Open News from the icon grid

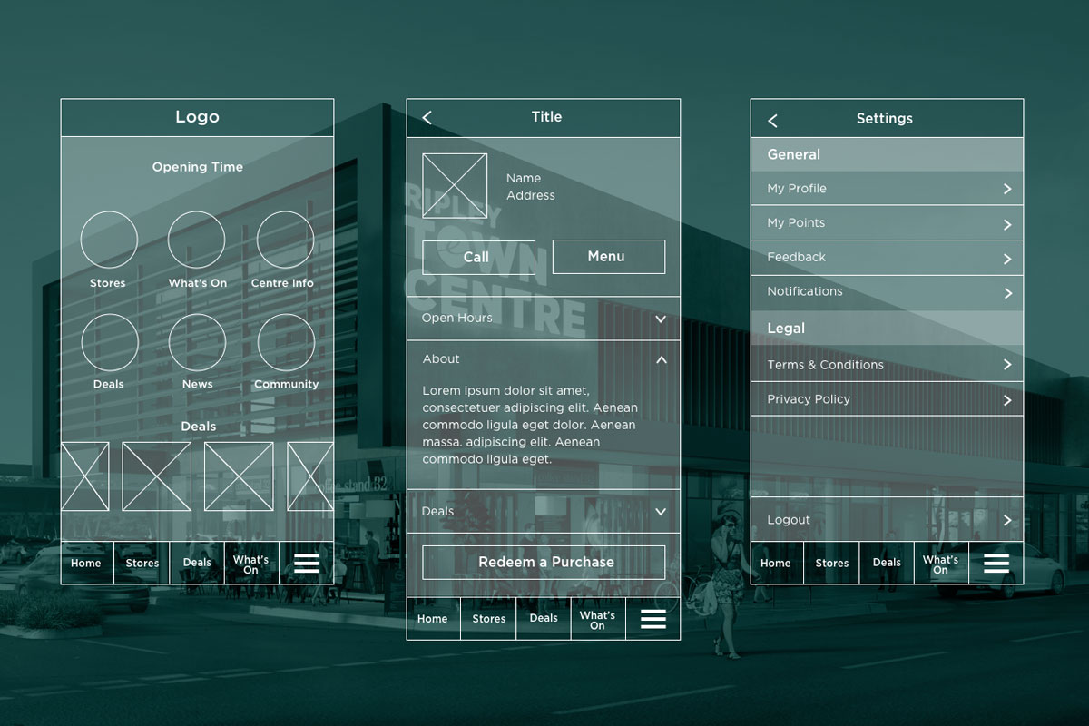coord(197,340)
